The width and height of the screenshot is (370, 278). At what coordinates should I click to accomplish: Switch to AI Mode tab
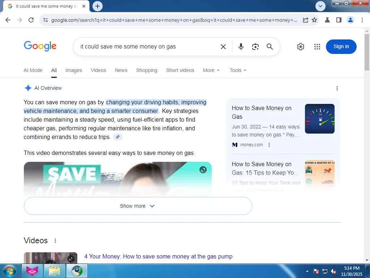point(33,71)
